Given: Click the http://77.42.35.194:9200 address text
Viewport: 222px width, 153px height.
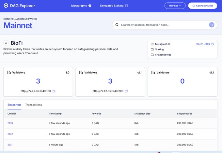Looking at the screenshot, I should pos(108,91).
